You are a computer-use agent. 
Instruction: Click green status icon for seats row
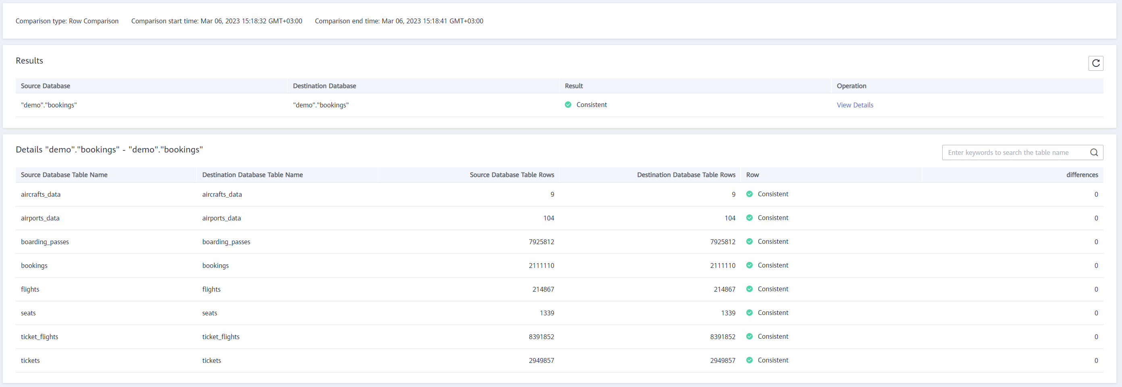[x=749, y=313]
